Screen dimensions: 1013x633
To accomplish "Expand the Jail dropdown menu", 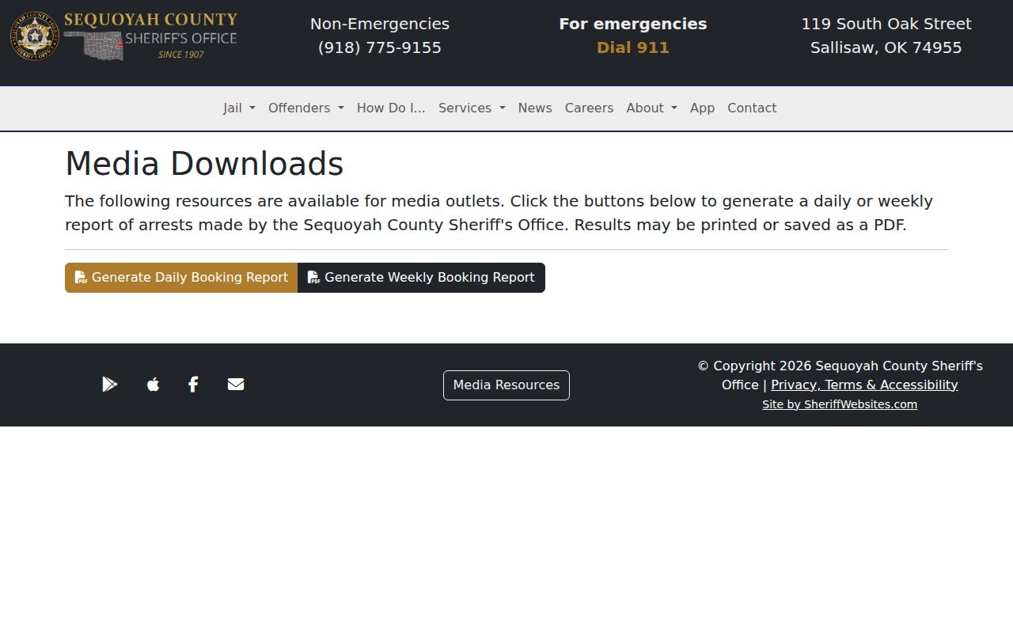I will point(239,108).
